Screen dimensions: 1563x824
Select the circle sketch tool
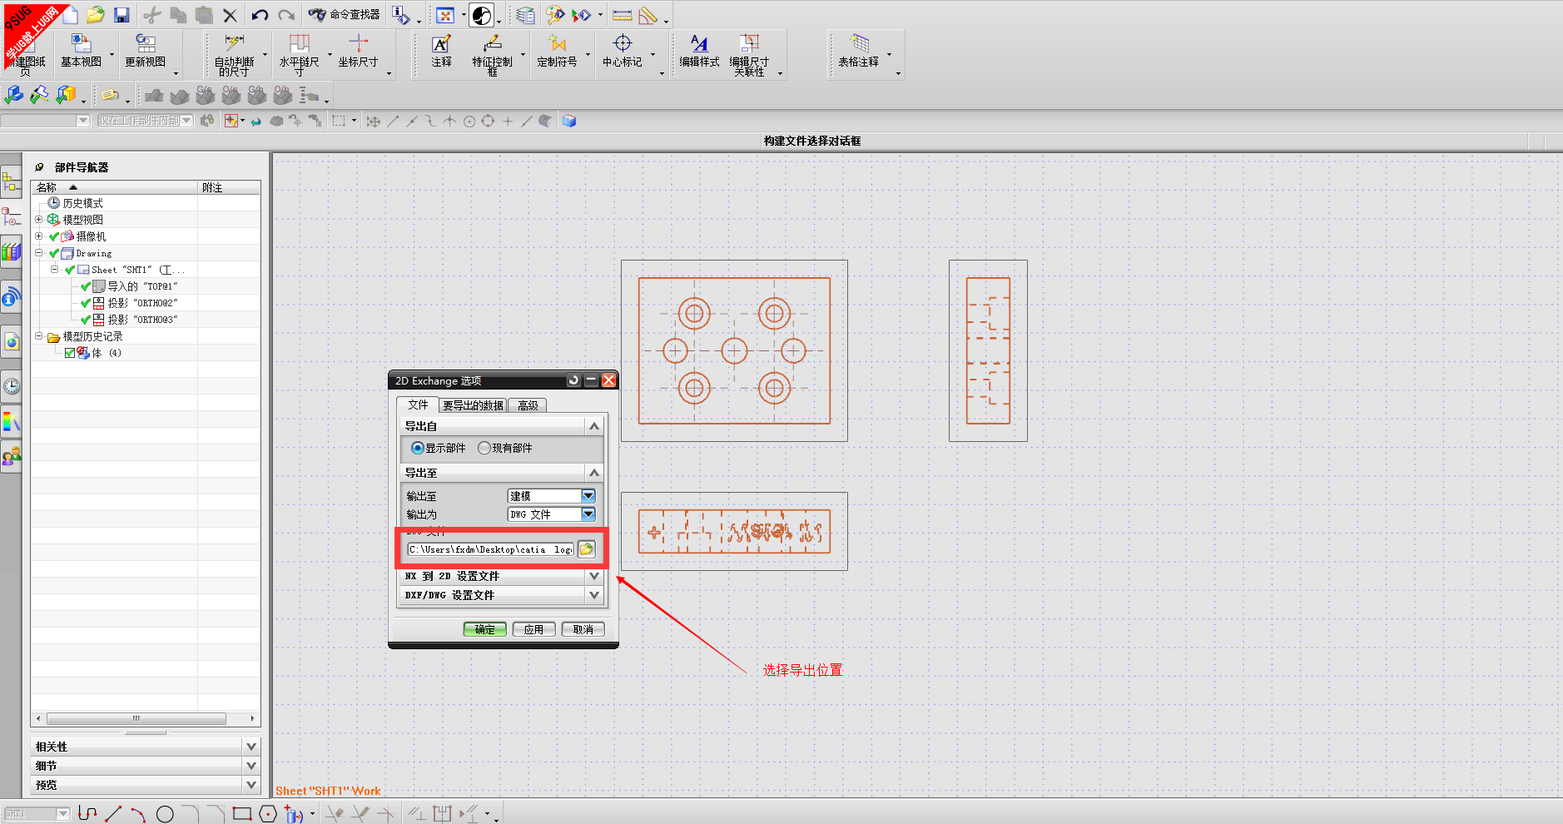tap(165, 814)
